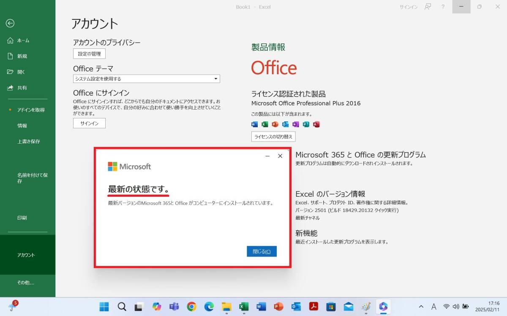
Task: Open Task View on the taskbar
Action: pos(139,307)
